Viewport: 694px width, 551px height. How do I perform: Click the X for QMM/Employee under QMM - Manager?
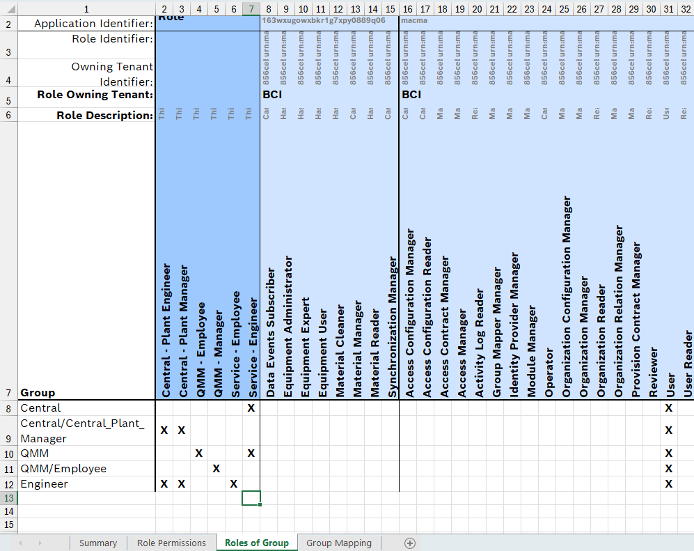pos(216,469)
